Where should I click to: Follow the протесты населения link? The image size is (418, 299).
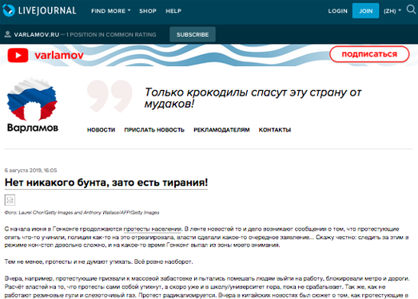pos(153,229)
